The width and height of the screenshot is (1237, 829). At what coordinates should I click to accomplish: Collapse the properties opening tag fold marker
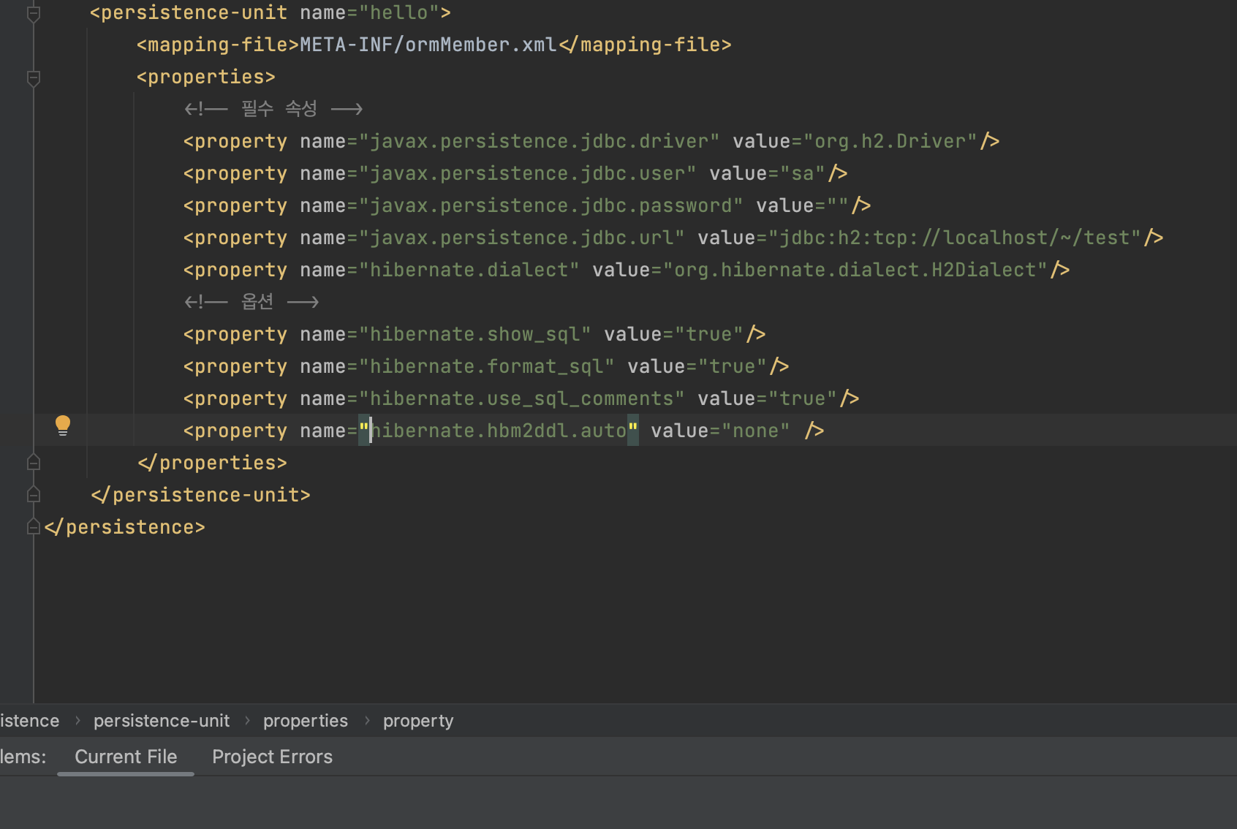click(34, 77)
